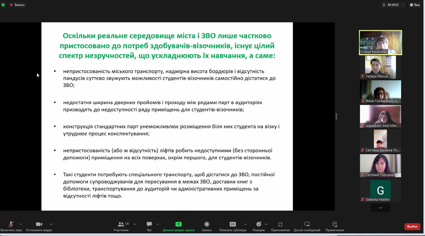Open the Chat (Чат) icon
Viewport: 425px width, 236px height.
tap(149, 224)
